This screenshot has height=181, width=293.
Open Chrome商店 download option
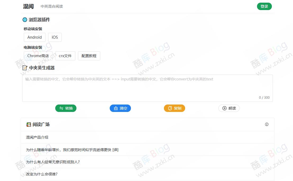point(38,56)
